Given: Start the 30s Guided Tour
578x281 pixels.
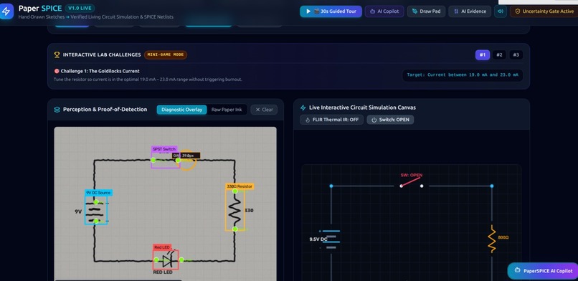Looking at the screenshot, I should pos(331,11).
